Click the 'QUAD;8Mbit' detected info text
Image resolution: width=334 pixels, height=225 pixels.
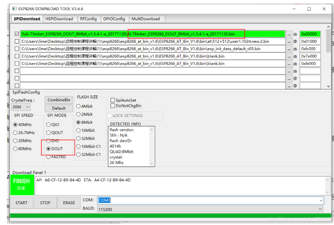[122, 152]
